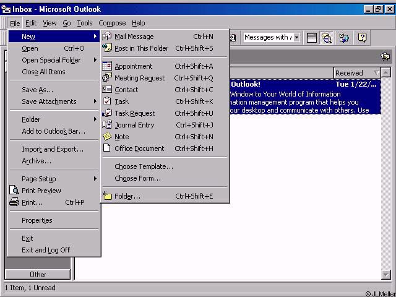The width and height of the screenshot is (396, 297).
Task: Select the New item in File menu
Action: point(54,37)
